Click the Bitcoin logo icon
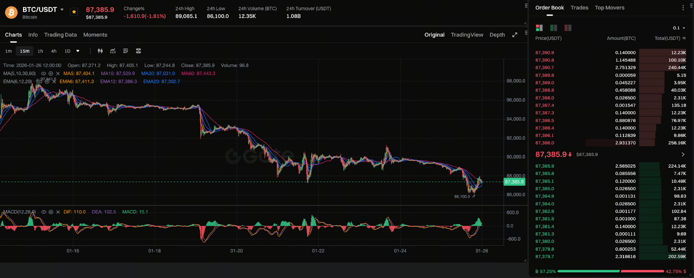The width and height of the screenshot is (694, 278). (x=11, y=13)
